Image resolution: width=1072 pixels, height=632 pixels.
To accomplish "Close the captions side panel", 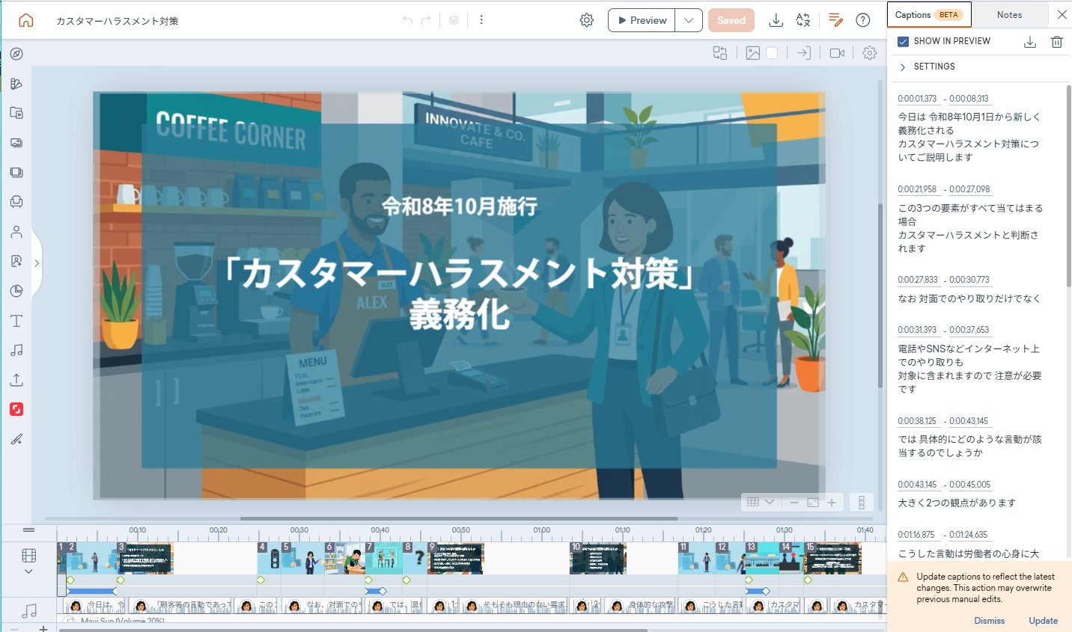I will point(1062,15).
